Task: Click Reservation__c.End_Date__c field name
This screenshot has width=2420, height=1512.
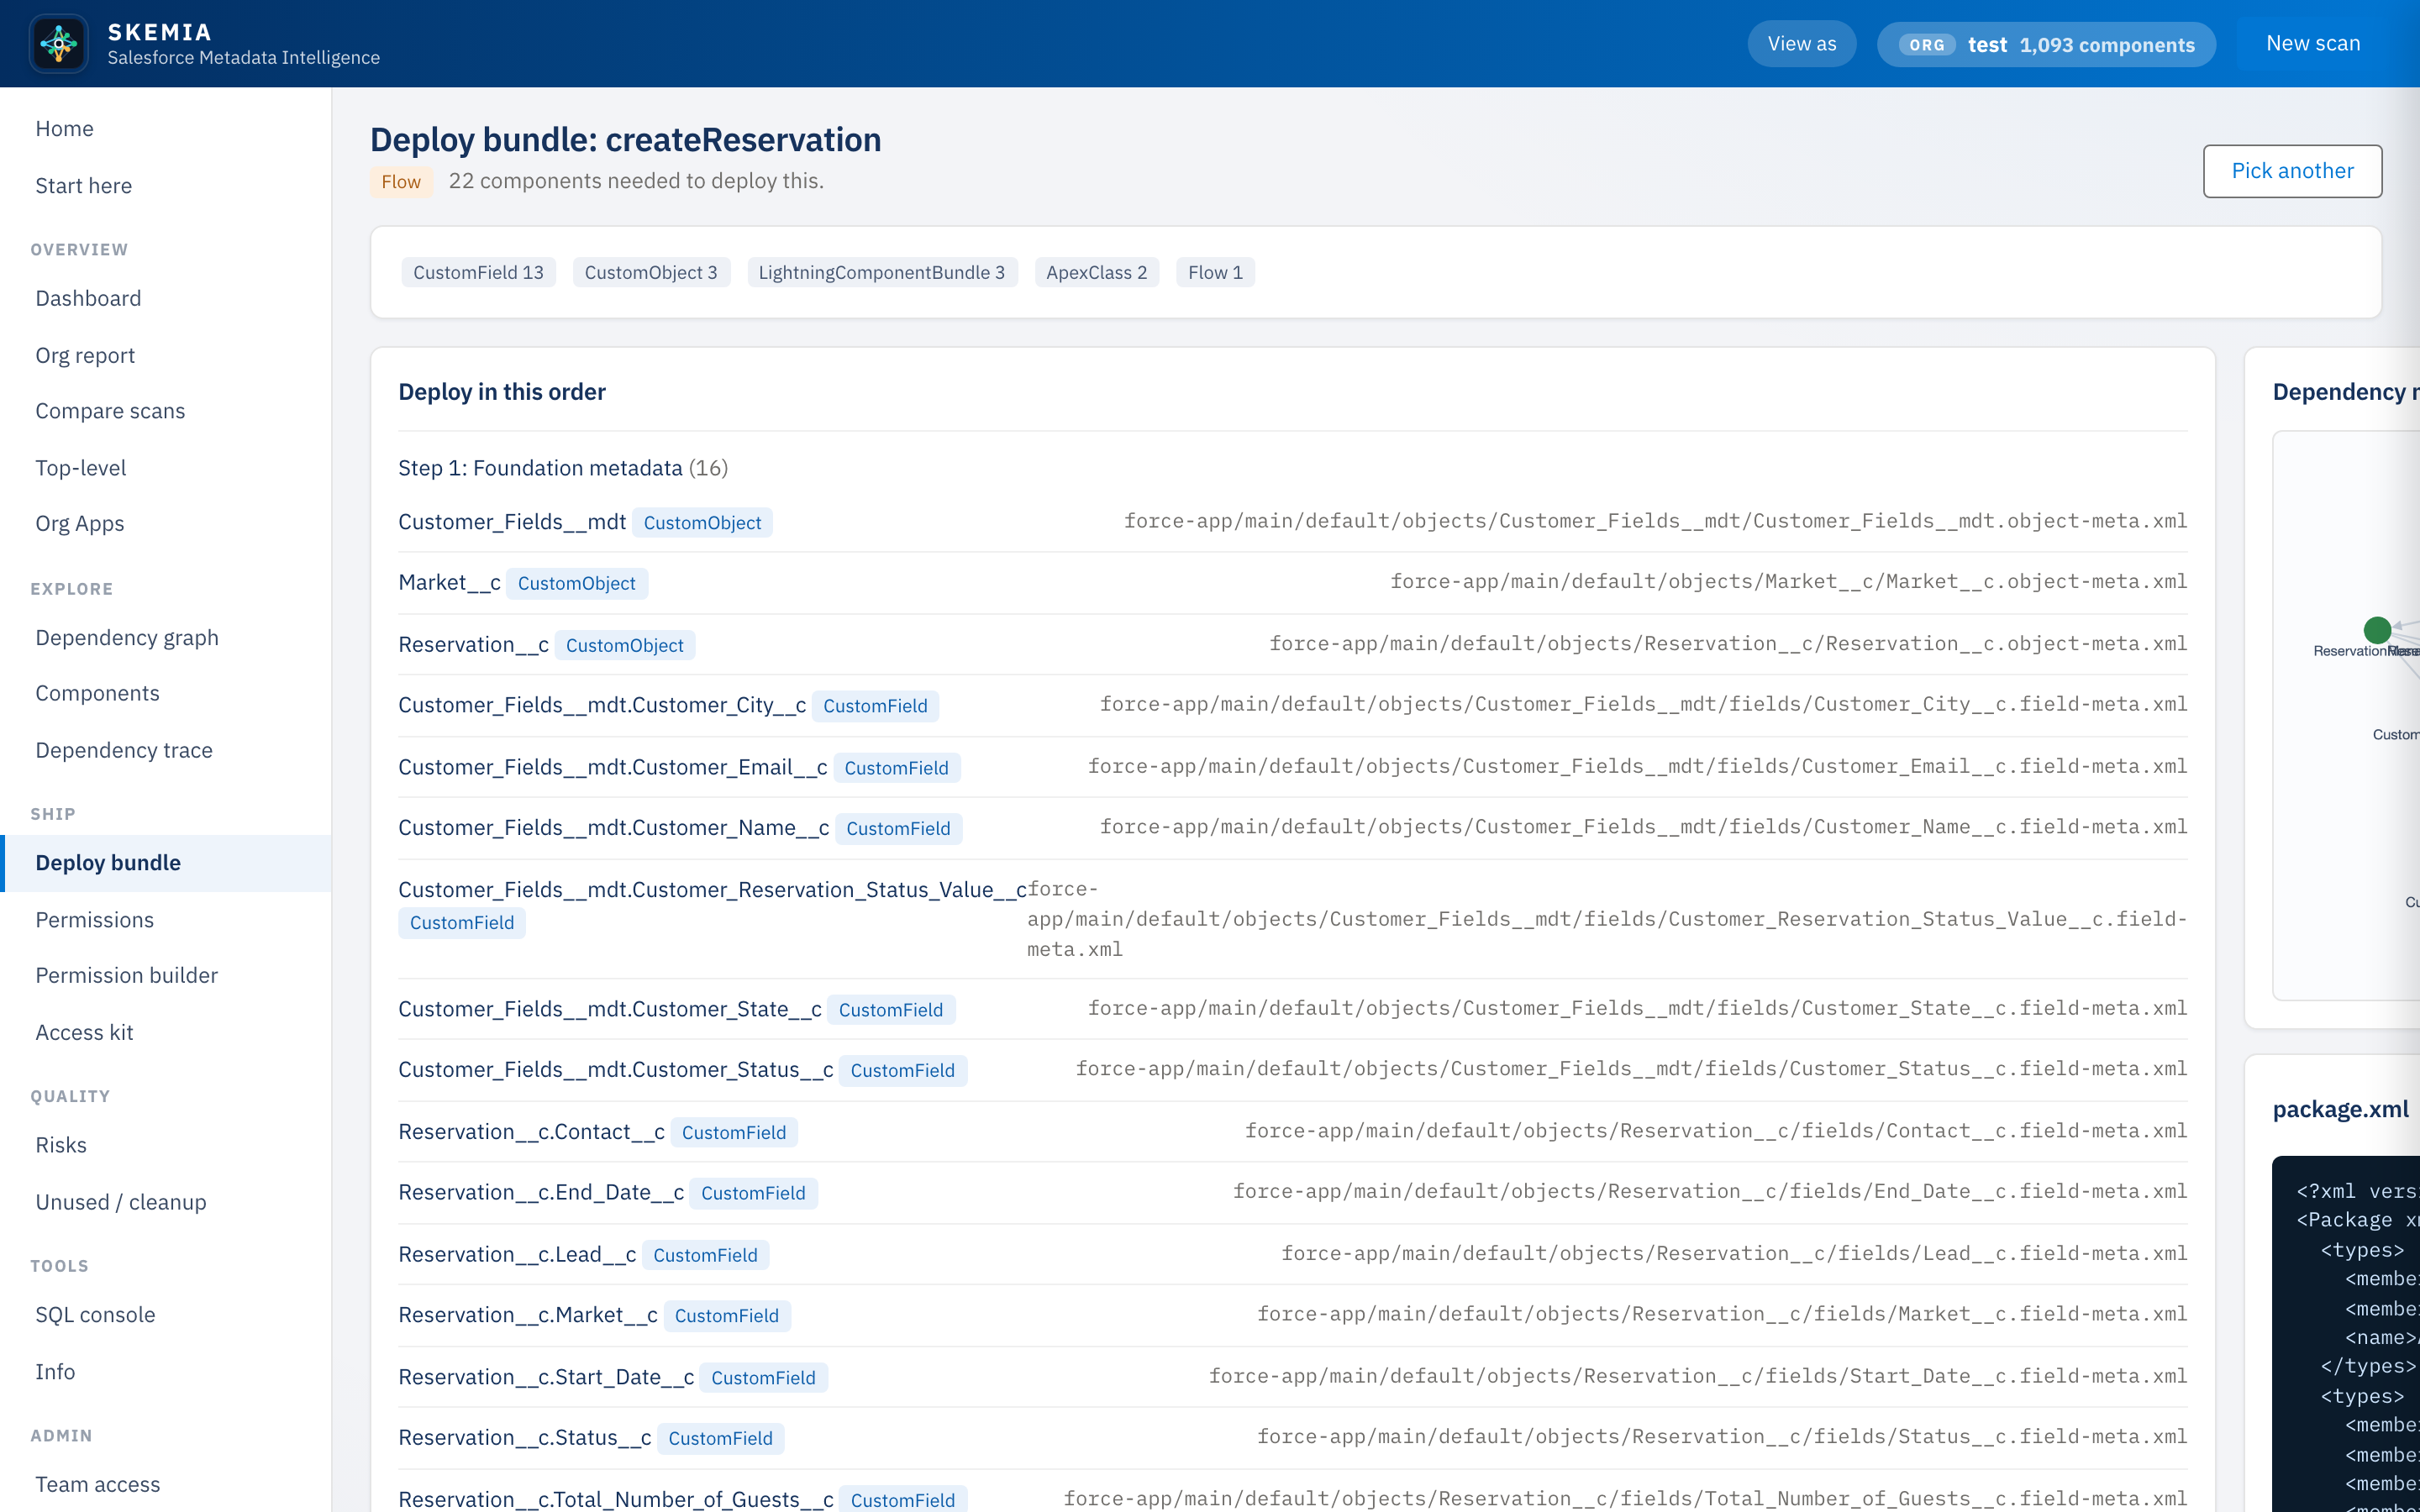Action: click(x=541, y=1193)
